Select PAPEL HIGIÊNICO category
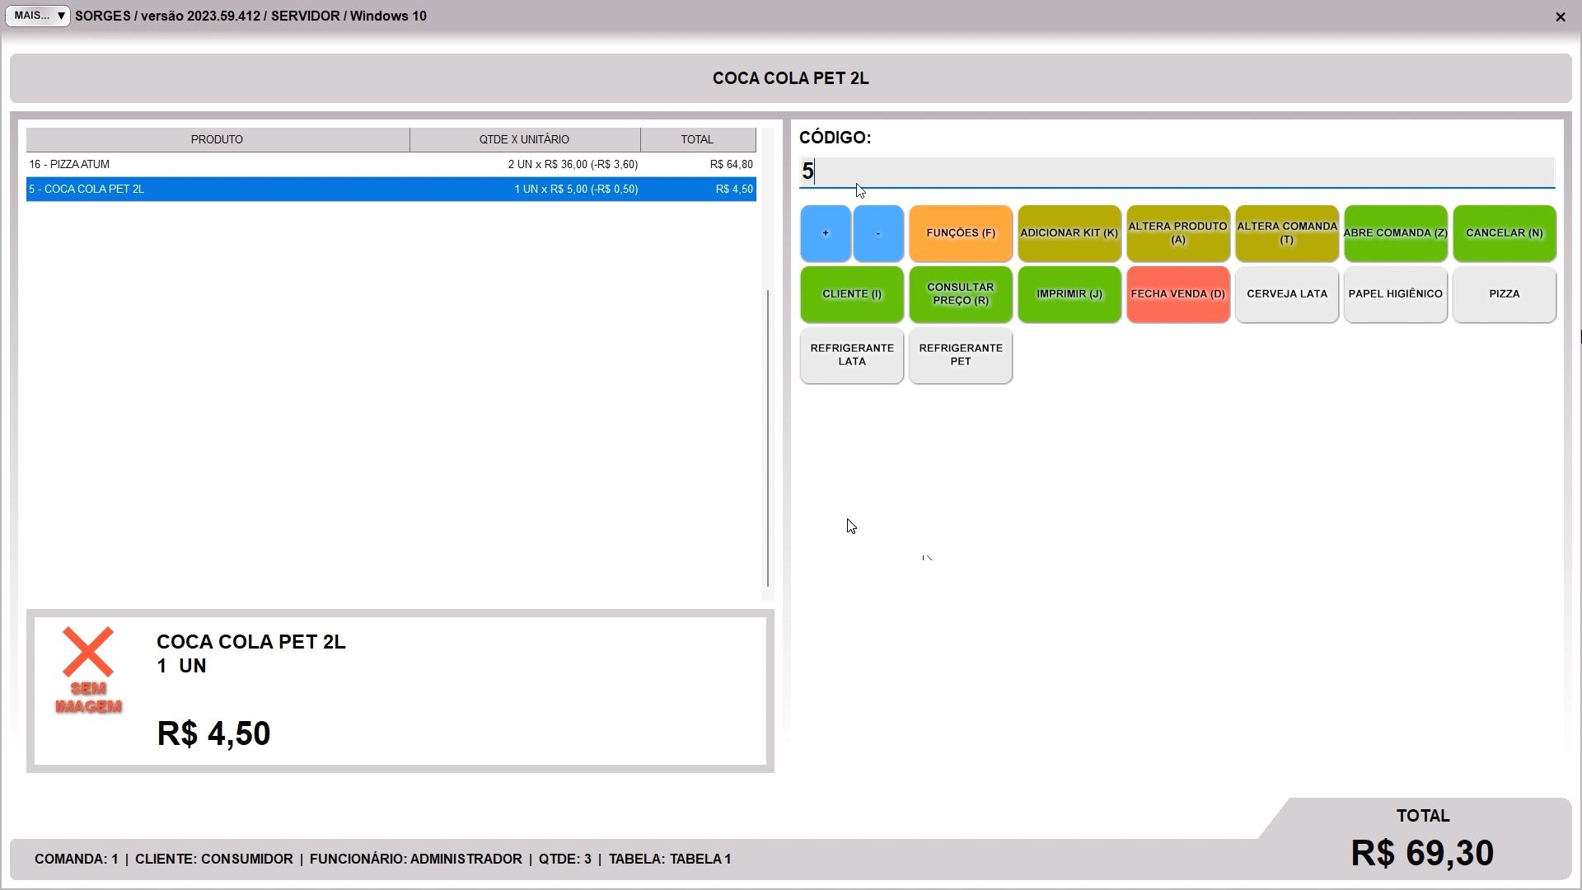This screenshot has width=1582, height=890. point(1396,294)
